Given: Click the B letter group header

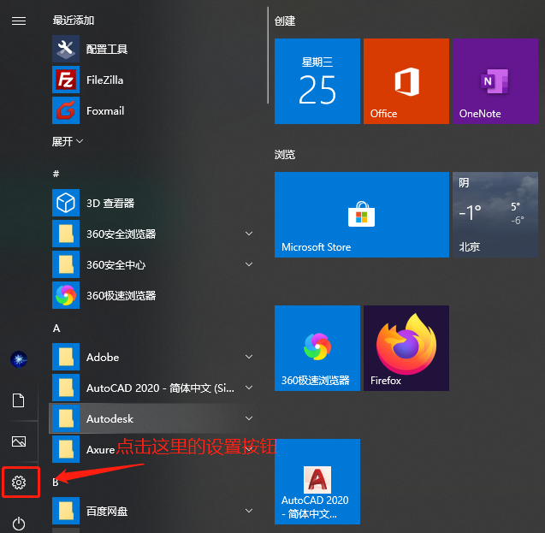Looking at the screenshot, I should (x=56, y=483).
